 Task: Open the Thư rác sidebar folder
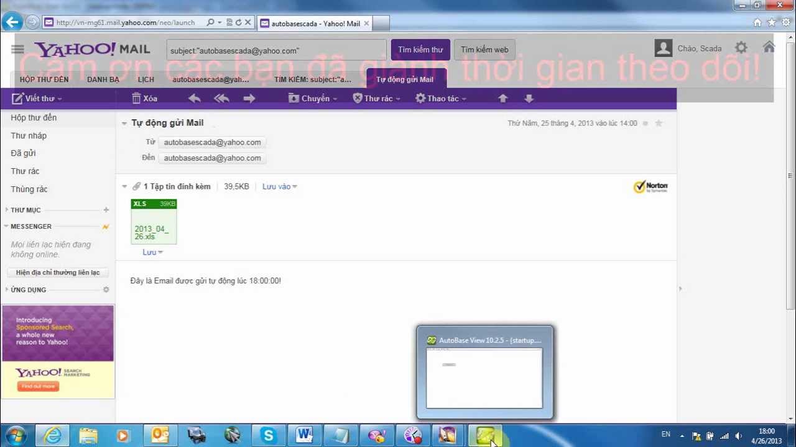pos(25,171)
